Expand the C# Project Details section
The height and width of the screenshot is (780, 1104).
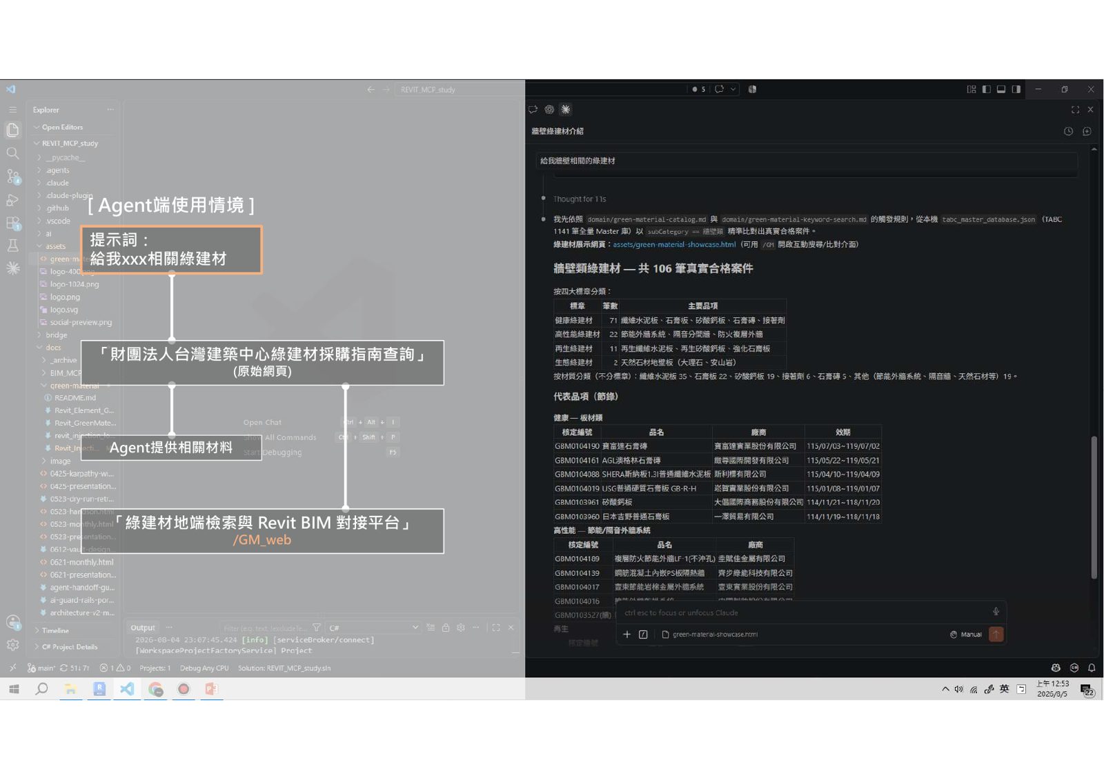point(69,647)
